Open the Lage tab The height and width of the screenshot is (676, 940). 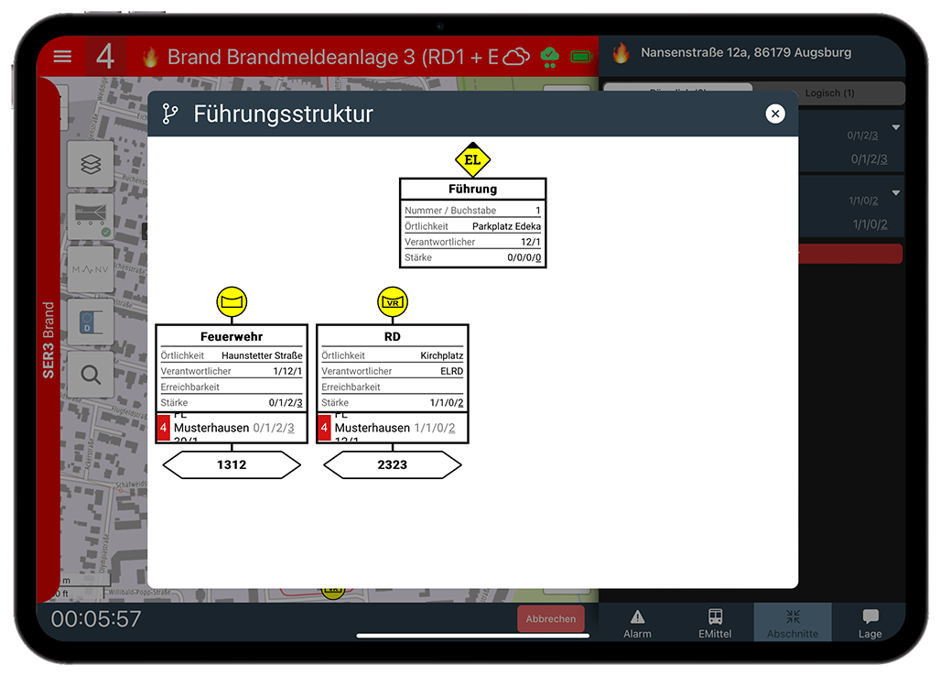point(870,623)
